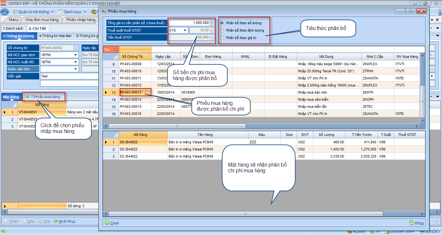Click the filter funnel icon beside Tìm
The image size is (442, 235).
pos(116,50)
